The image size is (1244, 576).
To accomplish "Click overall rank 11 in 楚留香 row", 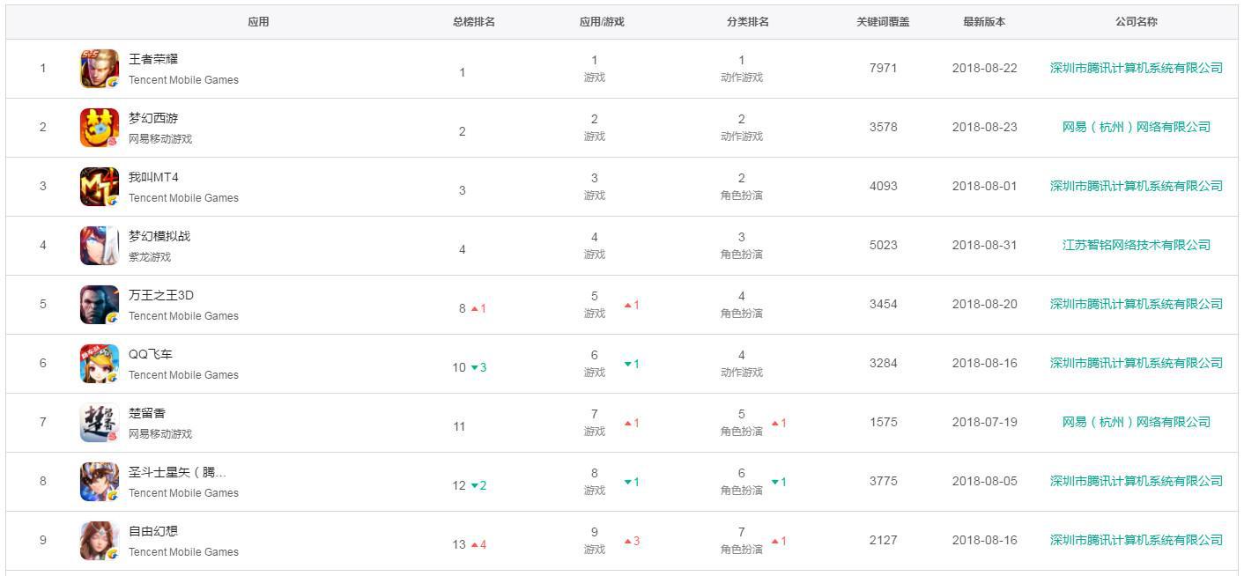I will click(x=459, y=426).
